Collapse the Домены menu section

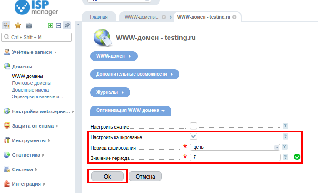coord(22,67)
